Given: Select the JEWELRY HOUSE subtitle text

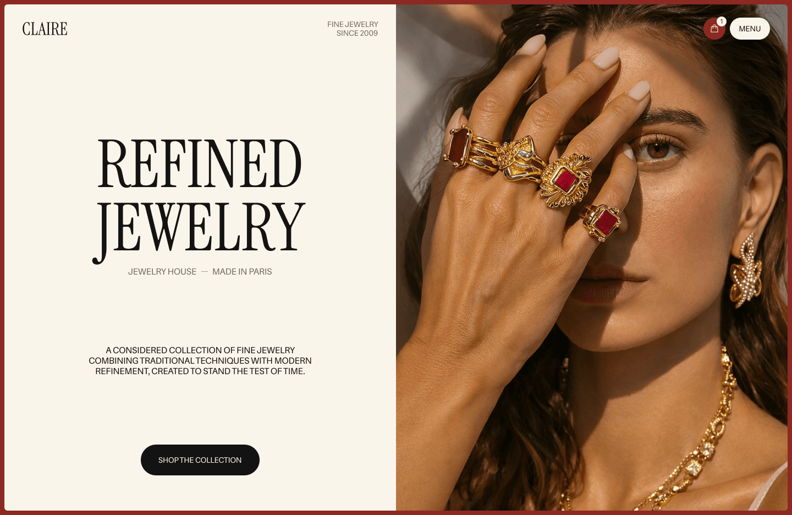Looking at the screenshot, I should click(x=162, y=272).
